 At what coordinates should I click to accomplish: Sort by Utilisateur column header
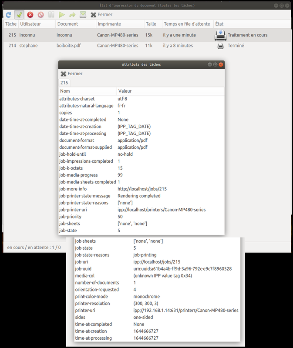click(x=37, y=24)
